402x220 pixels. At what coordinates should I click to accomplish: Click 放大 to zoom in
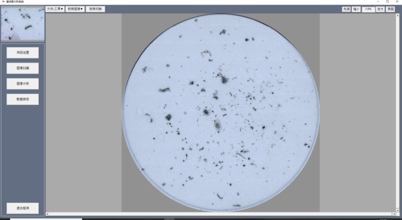[380, 9]
